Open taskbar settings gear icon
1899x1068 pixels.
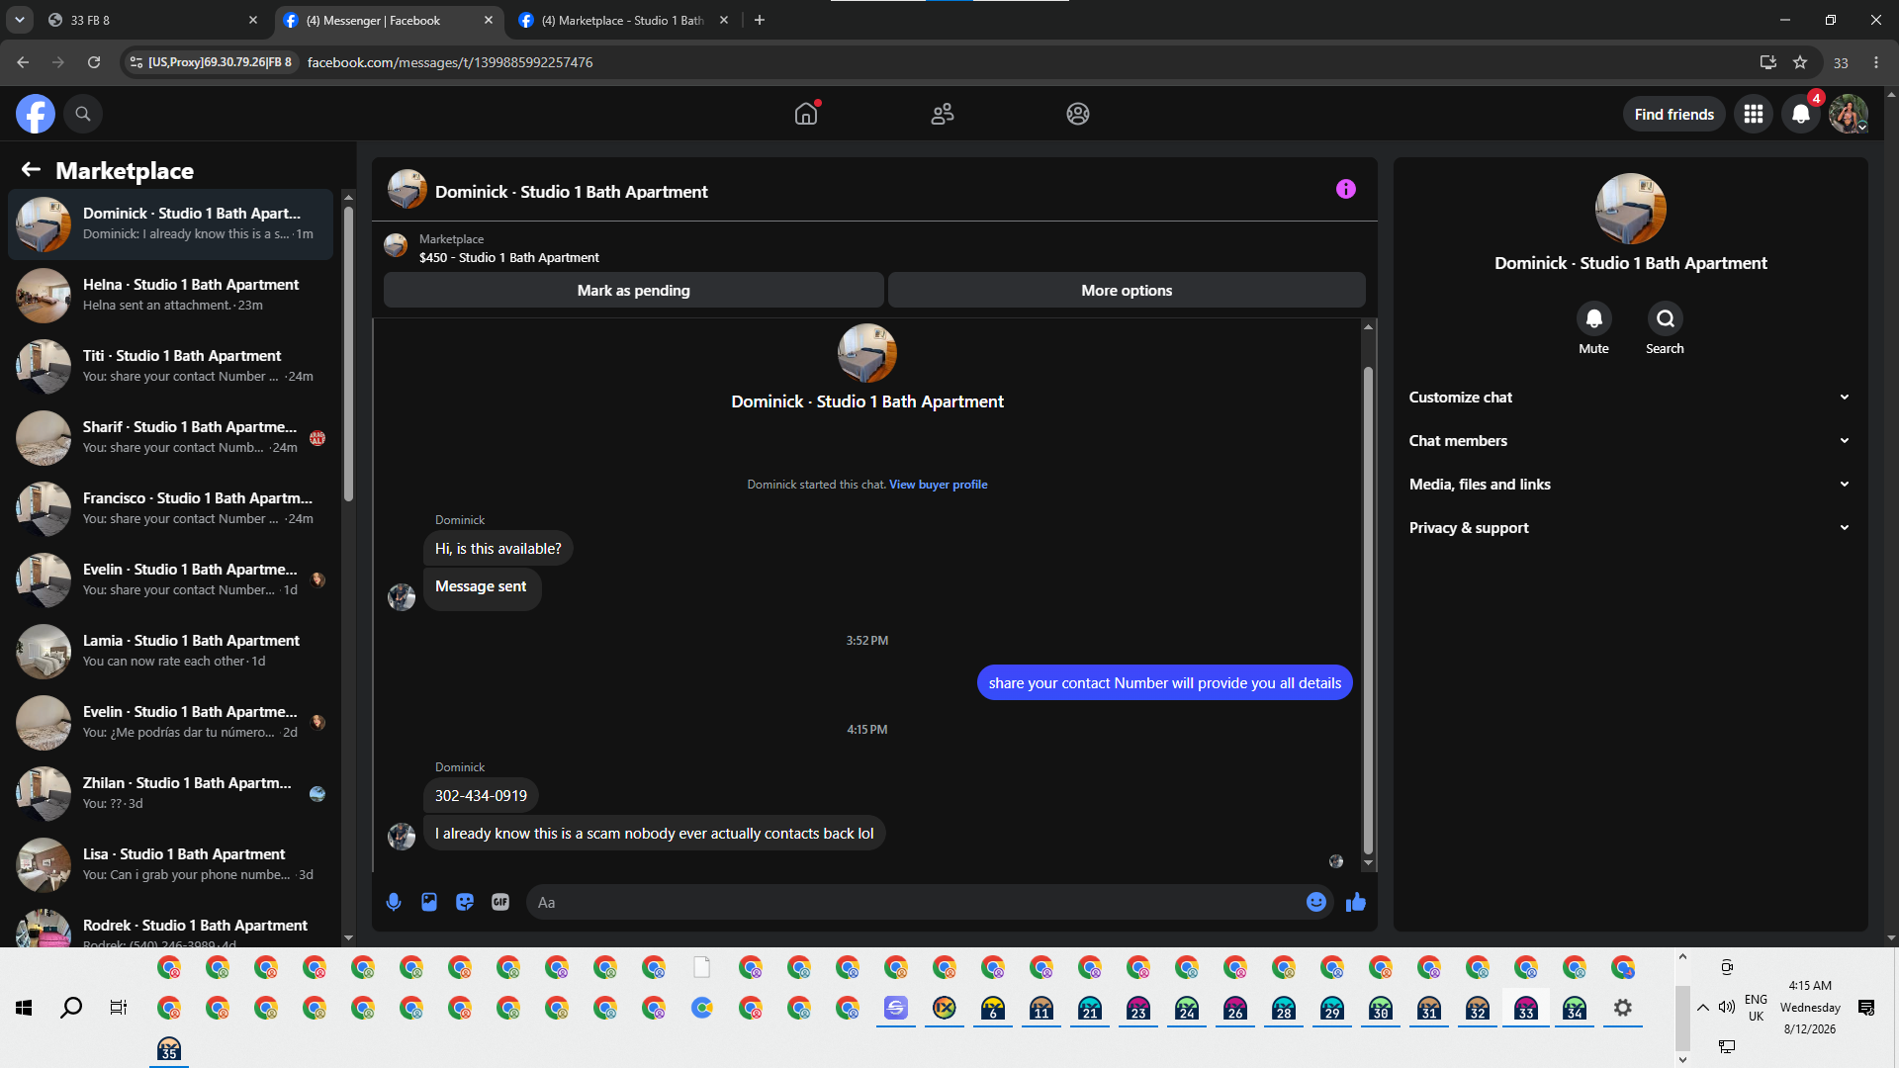click(1623, 1008)
